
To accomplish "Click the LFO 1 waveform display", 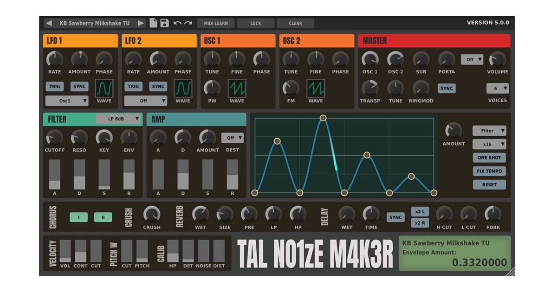I will pos(104,87).
